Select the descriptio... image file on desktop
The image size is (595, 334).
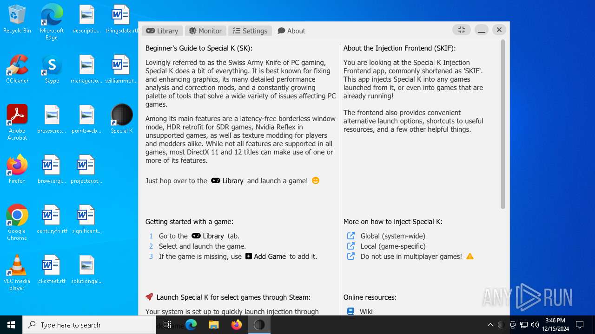click(87, 19)
